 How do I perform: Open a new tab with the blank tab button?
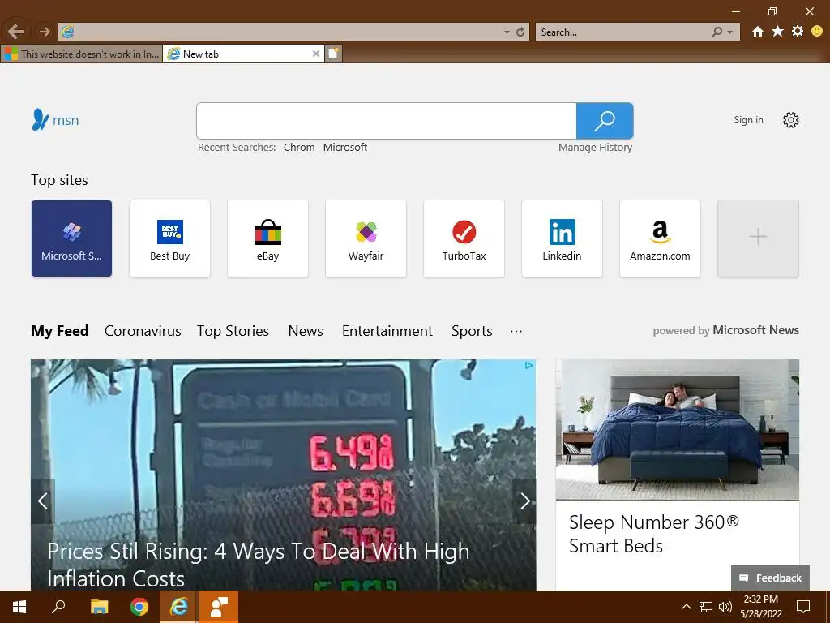333,54
